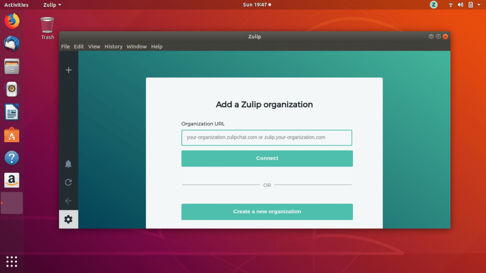
Task: Open the clock calendar showing Sun 19:47
Action: (x=256, y=5)
